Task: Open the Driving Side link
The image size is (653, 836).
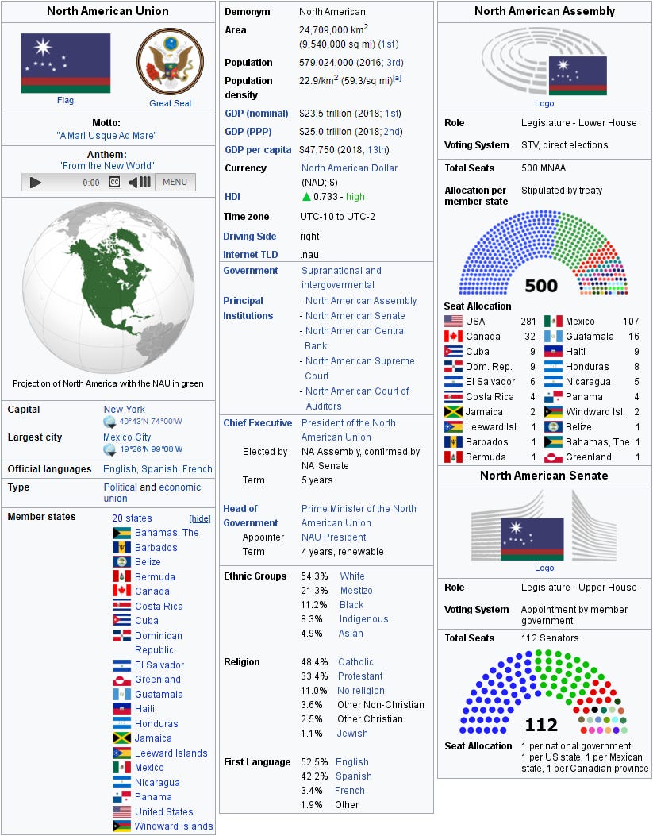Action: pyautogui.click(x=249, y=236)
